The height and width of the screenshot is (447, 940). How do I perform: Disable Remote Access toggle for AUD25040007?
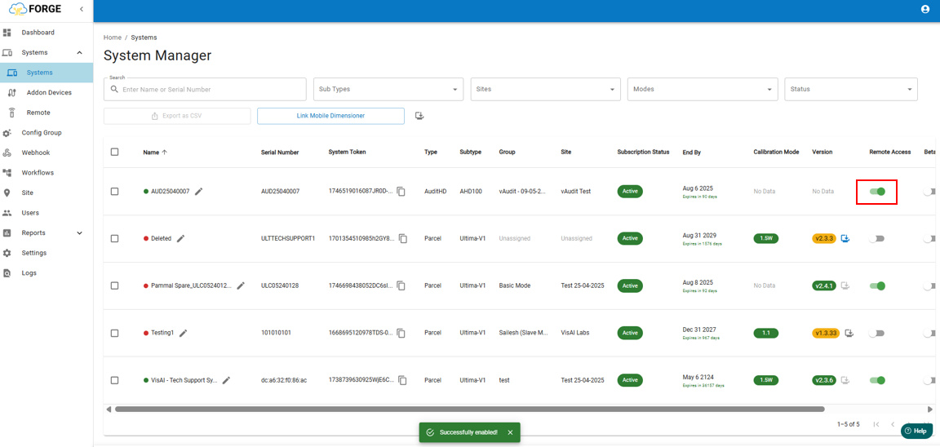pyautogui.click(x=877, y=192)
